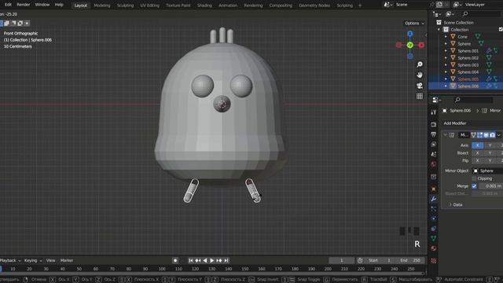The height and width of the screenshot is (283, 503).
Task: Open the Mirror modifier extra options arrow
Action: 498,135
